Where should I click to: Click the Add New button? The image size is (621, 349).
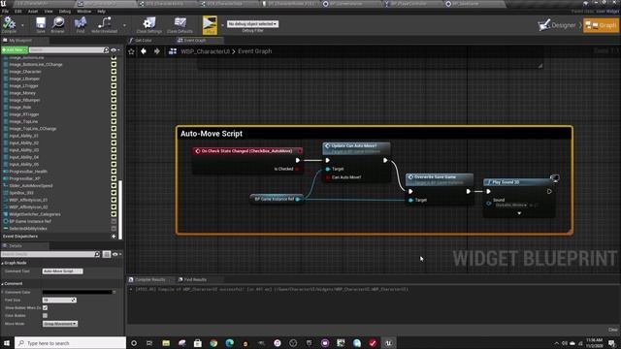15,50
